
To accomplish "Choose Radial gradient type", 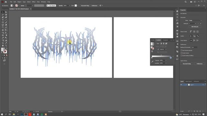I will (163, 43).
